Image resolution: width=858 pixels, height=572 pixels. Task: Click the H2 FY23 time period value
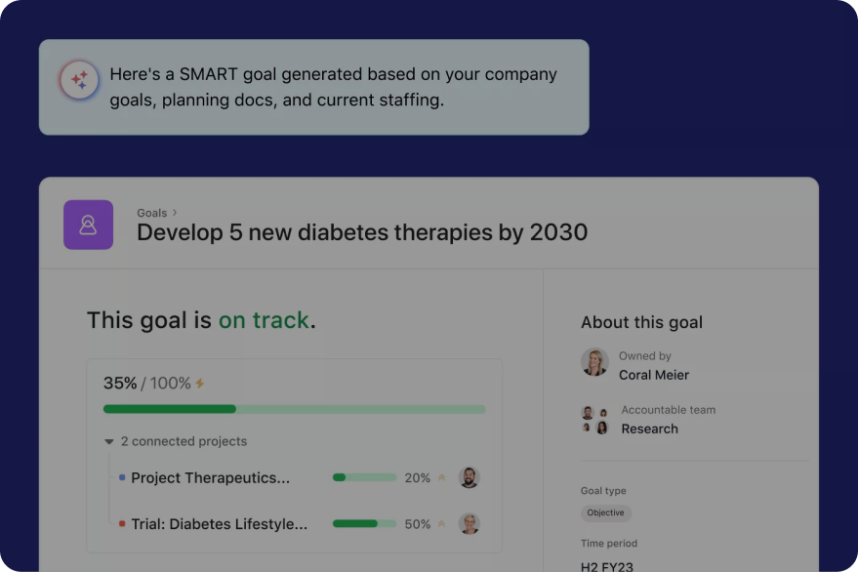pos(607,565)
